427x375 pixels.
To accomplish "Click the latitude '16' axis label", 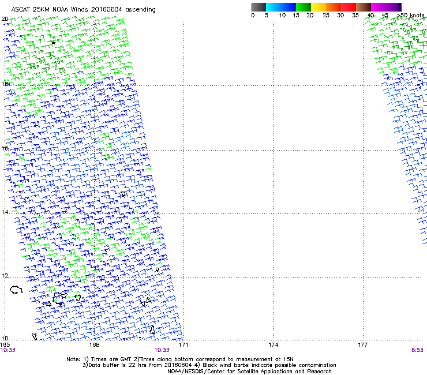I will pos(5,148).
